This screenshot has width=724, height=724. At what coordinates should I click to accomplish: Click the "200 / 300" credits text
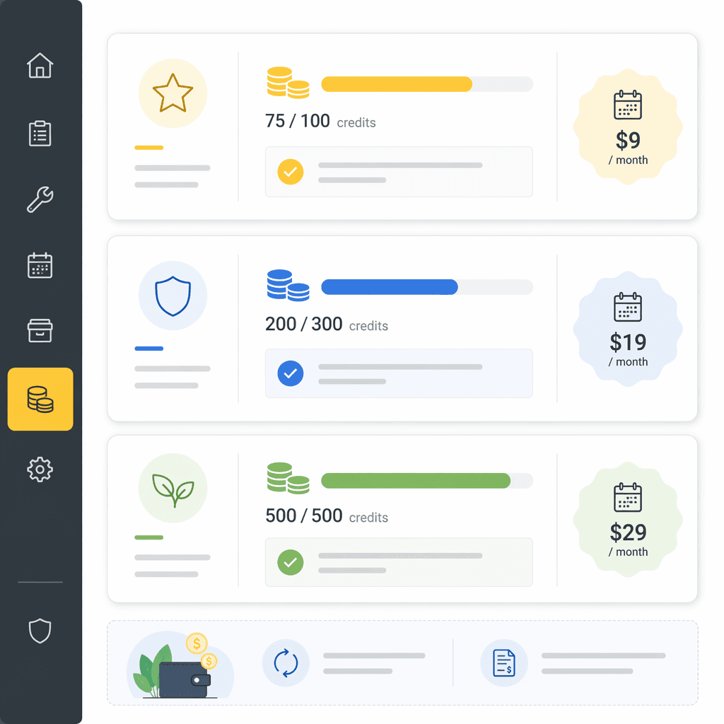(x=304, y=324)
